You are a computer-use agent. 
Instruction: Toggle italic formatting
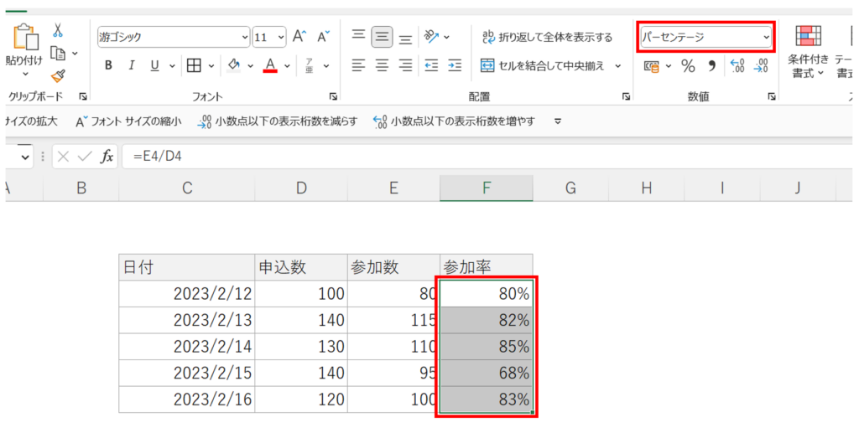131,65
